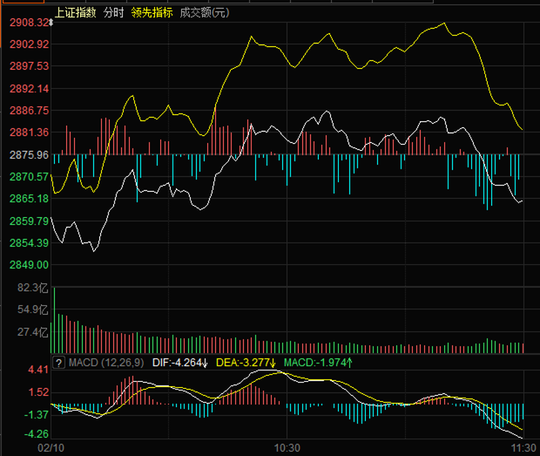540x456 pixels.
Task: Click the 10:30 time axis label
Action: point(287,448)
